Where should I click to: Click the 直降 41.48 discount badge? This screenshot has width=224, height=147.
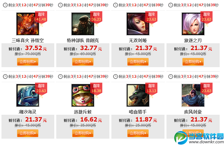(41, 17)
